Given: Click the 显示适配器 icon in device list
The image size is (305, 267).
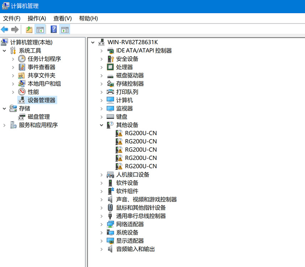Looking at the screenshot, I should click(x=110, y=241).
